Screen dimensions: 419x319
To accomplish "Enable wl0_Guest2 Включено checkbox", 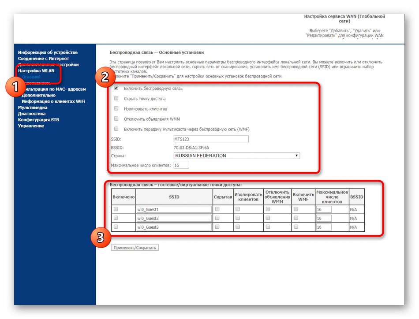I will click(116, 218).
